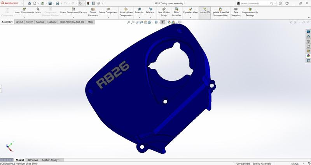Create an Exploded View
Viewport: 311px width, 165px height.
click(190, 11)
